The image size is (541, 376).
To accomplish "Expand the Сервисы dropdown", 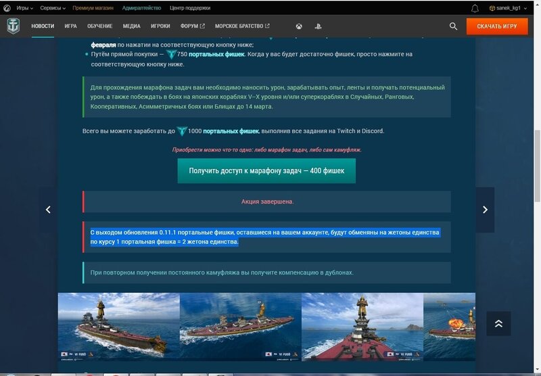I will tap(53, 8).
